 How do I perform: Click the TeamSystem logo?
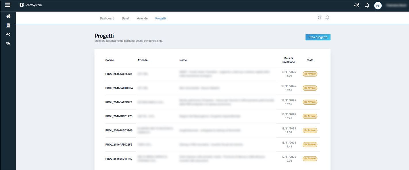pos(30,5)
